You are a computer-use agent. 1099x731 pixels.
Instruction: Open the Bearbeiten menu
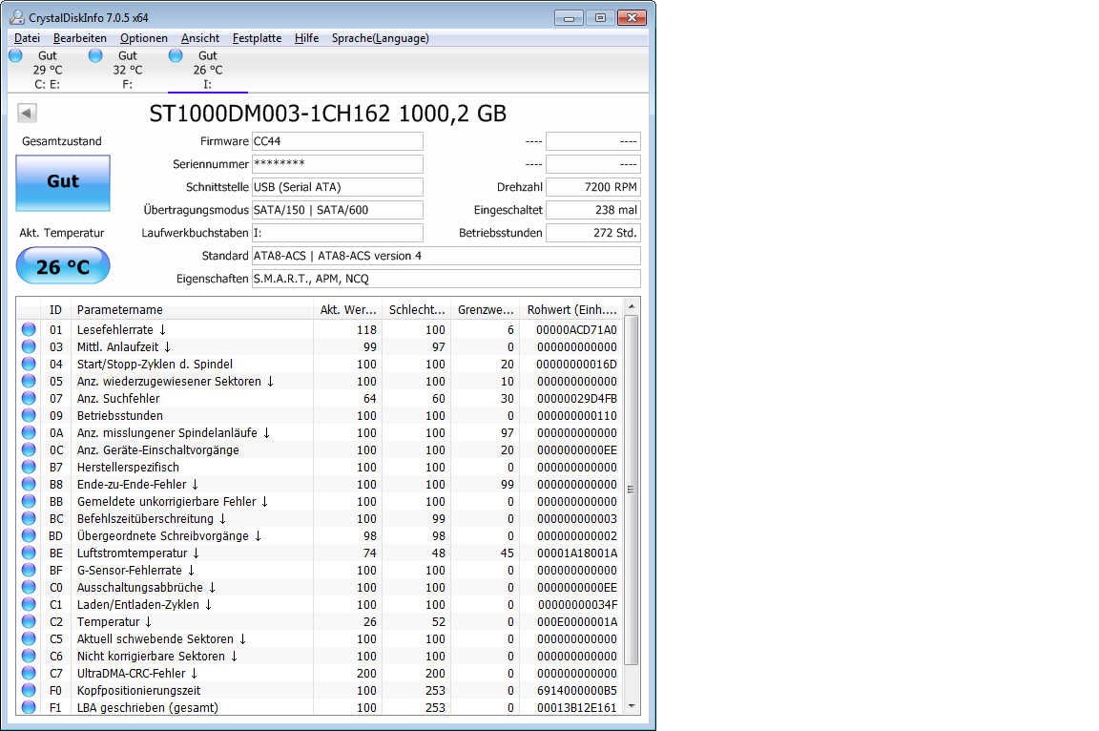pyautogui.click(x=80, y=38)
